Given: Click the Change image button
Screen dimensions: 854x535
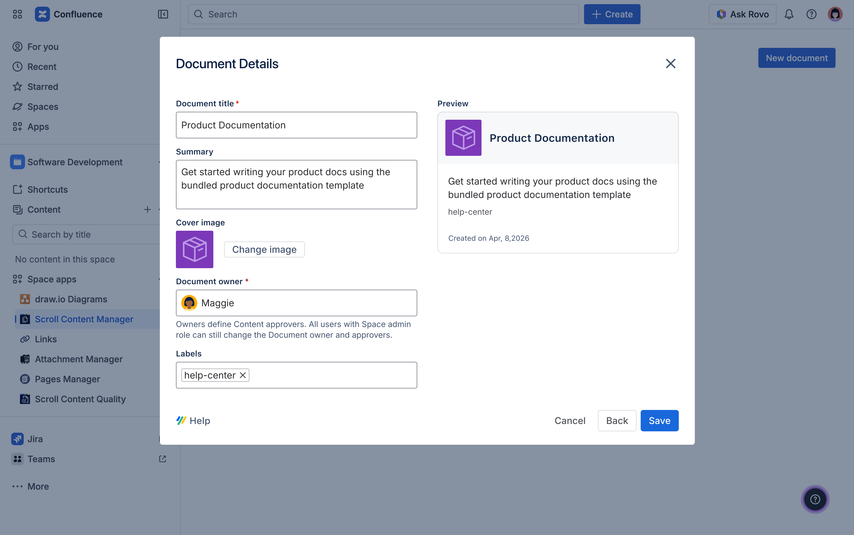Looking at the screenshot, I should [x=264, y=249].
